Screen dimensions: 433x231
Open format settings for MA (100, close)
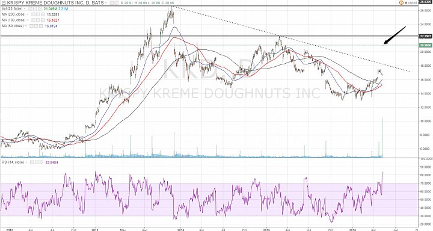38,20
